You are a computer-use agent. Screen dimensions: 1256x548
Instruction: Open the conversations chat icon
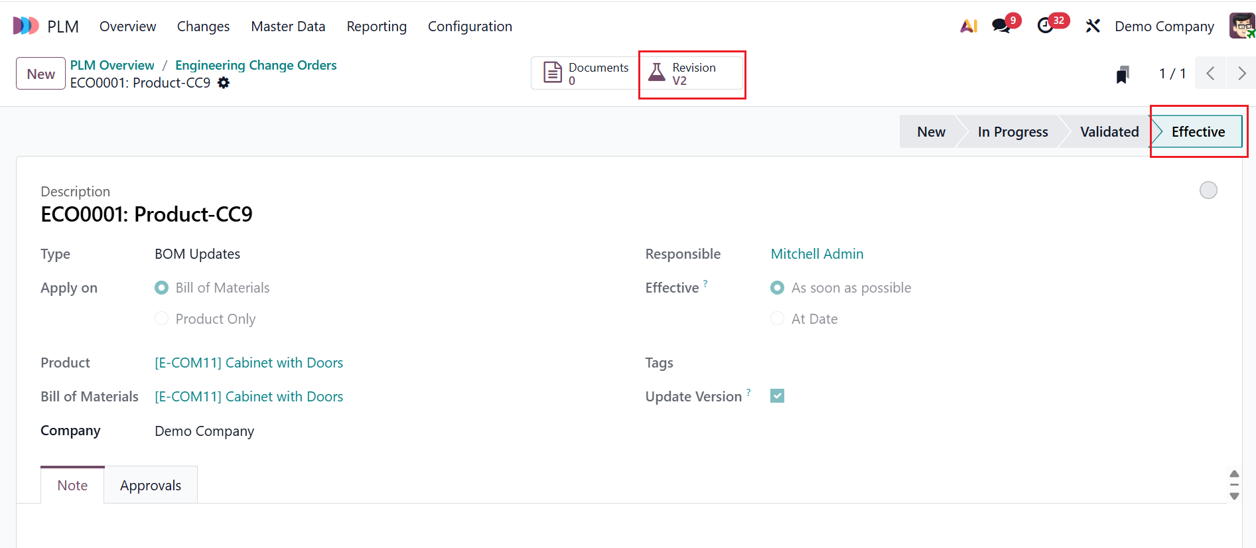[x=1001, y=26]
